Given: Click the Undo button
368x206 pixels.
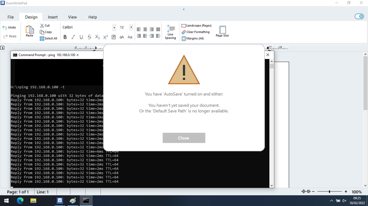Looking at the screenshot, I should [10, 27].
